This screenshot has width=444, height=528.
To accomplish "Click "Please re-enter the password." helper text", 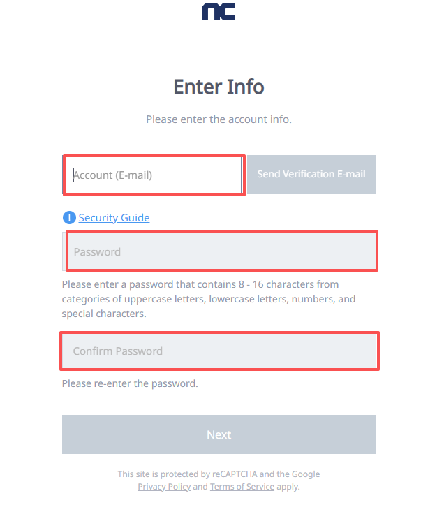I will point(130,383).
